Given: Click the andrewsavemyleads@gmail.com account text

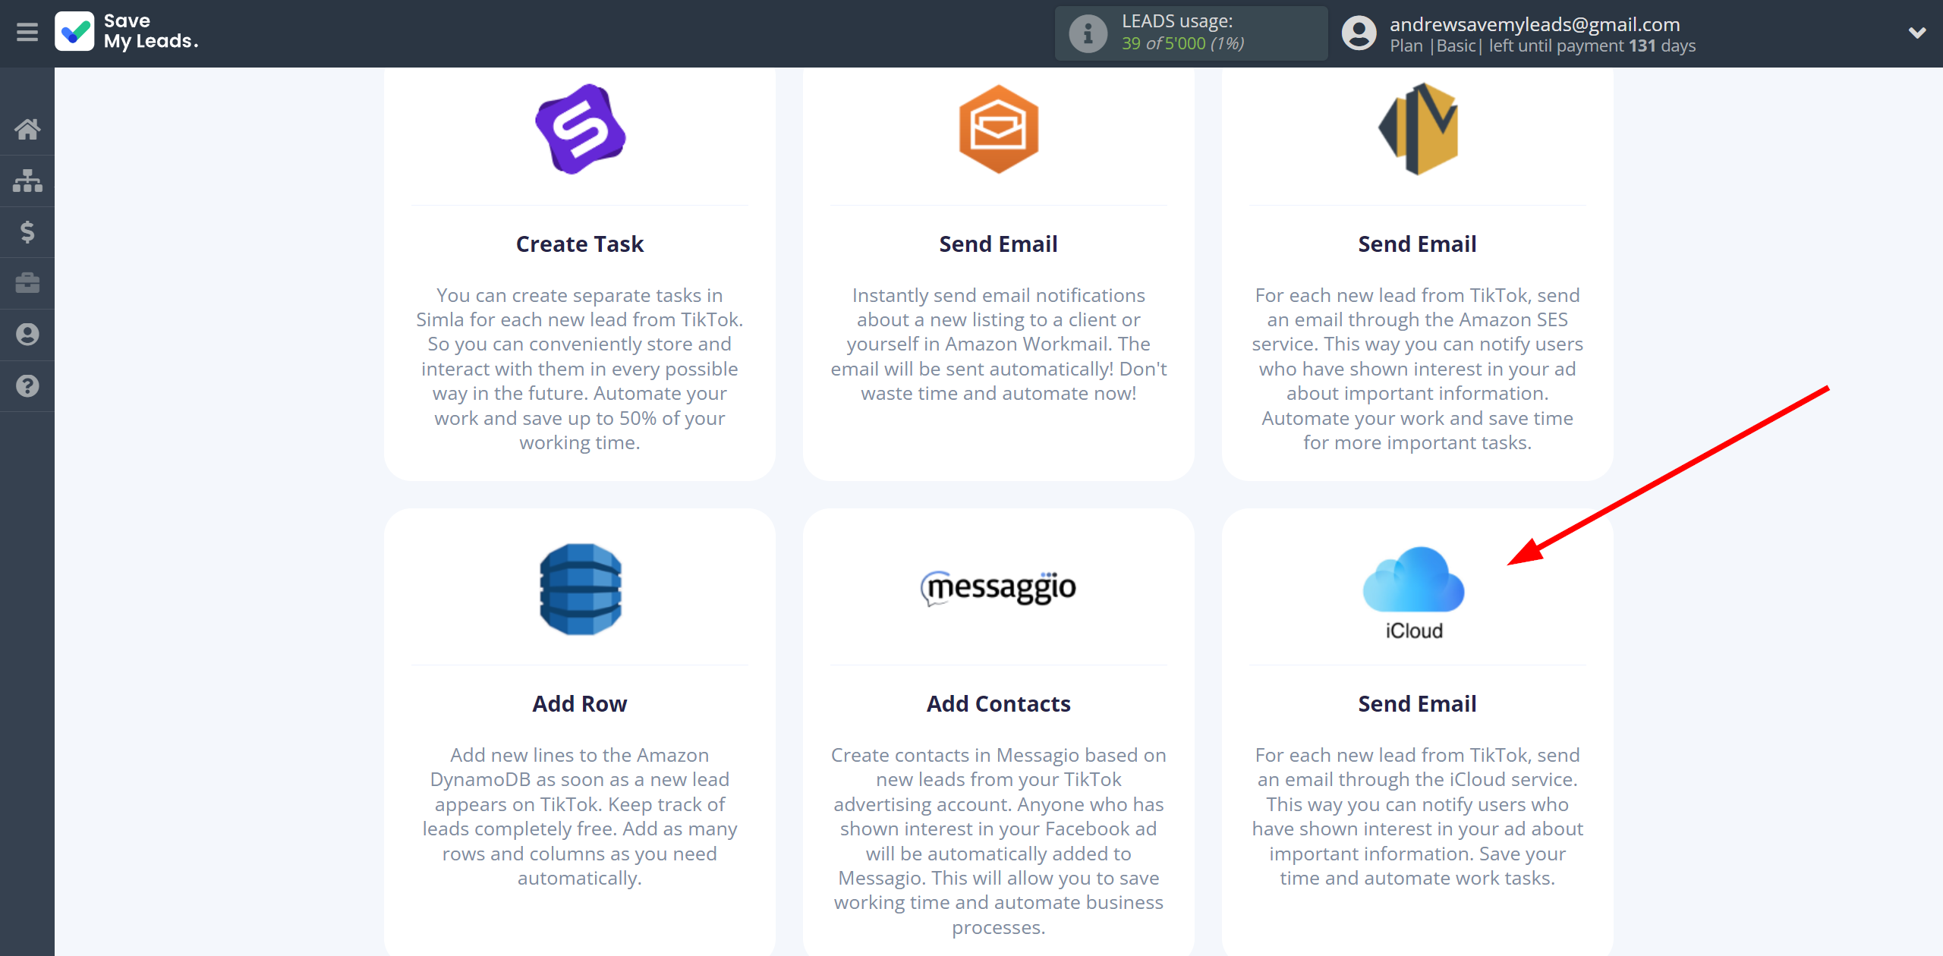Looking at the screenshot, I should [x=1535, y=24].
